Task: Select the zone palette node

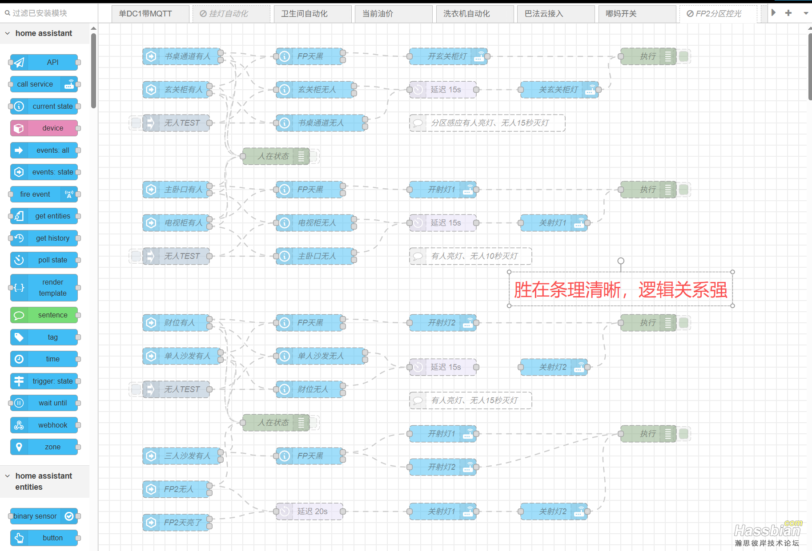Action: click(44, 447)
